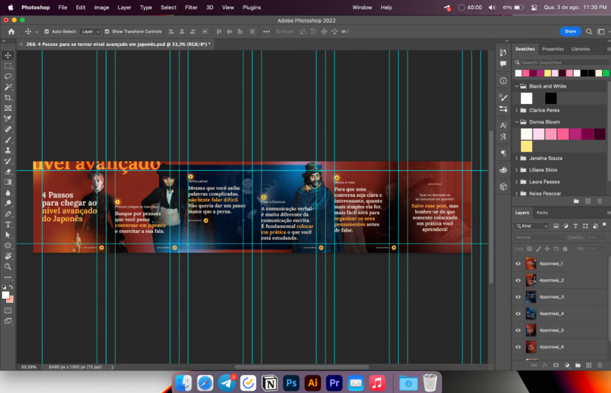
Task: Select the Eraser tool
Action: [x=8, y=172]
